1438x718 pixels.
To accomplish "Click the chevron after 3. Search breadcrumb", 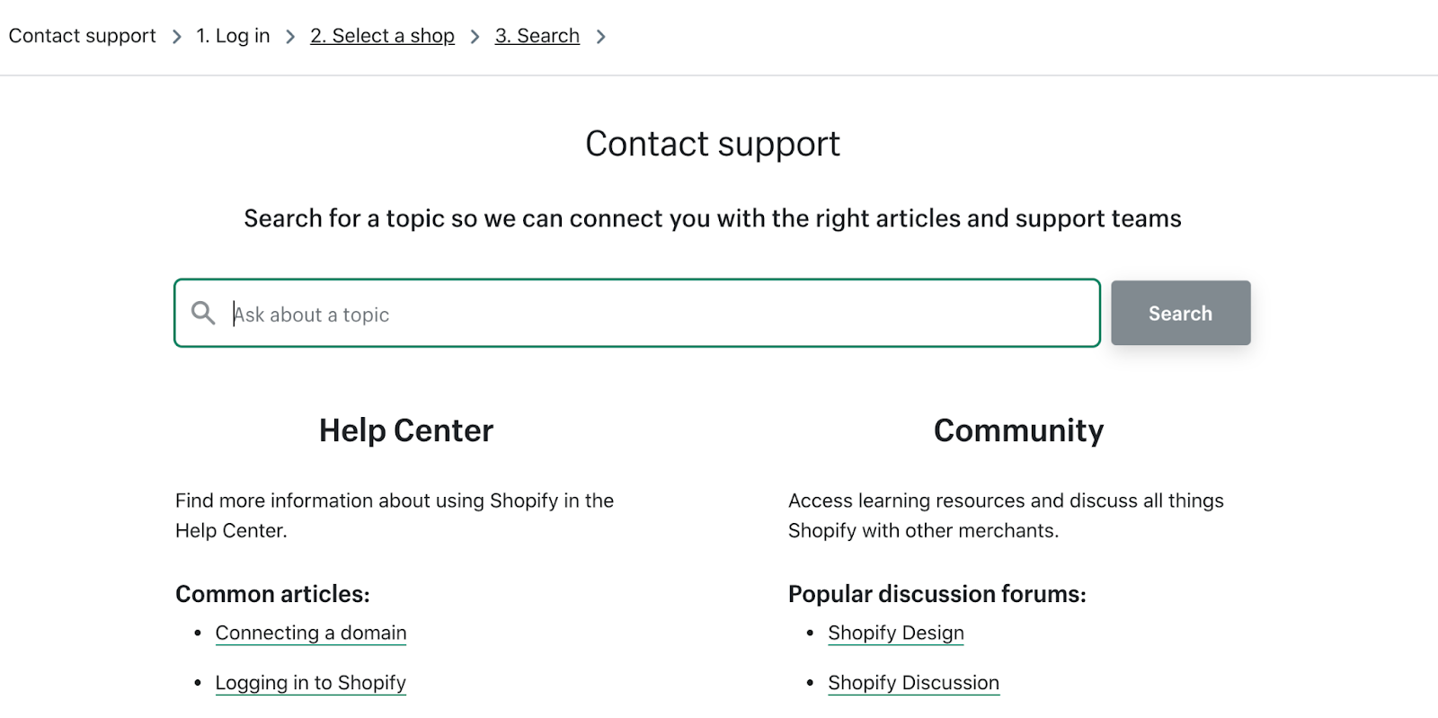I will pos(601,37).
